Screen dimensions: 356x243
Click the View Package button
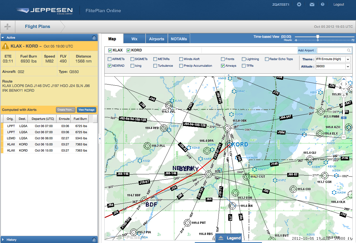[87, 110]
